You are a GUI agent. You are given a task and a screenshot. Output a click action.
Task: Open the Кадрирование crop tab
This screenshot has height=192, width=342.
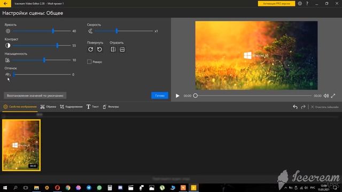(x=71, y=107)
